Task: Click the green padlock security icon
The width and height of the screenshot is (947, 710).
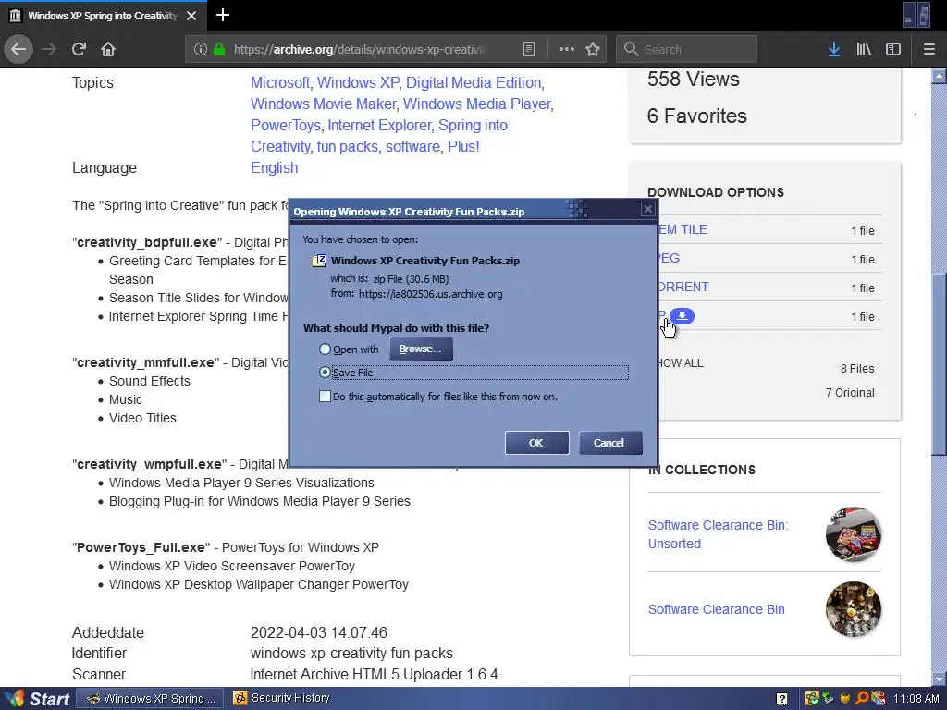Action: pos(219,49)
